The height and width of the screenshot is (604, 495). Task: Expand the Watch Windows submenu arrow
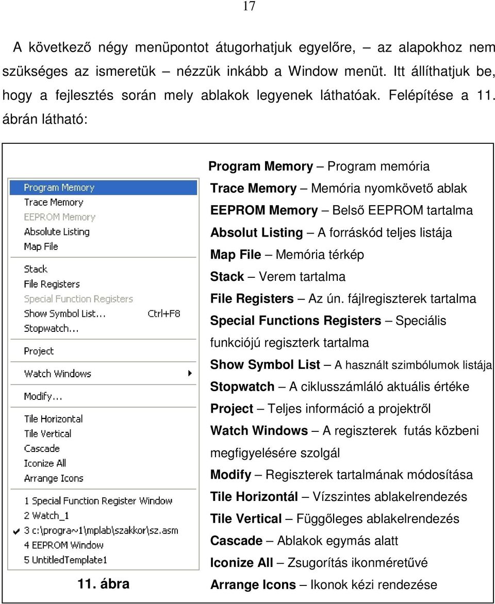point(190,373)
